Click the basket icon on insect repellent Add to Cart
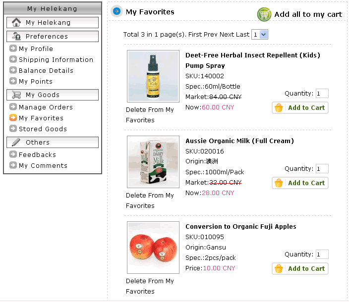349x302 pixels. 279,108
